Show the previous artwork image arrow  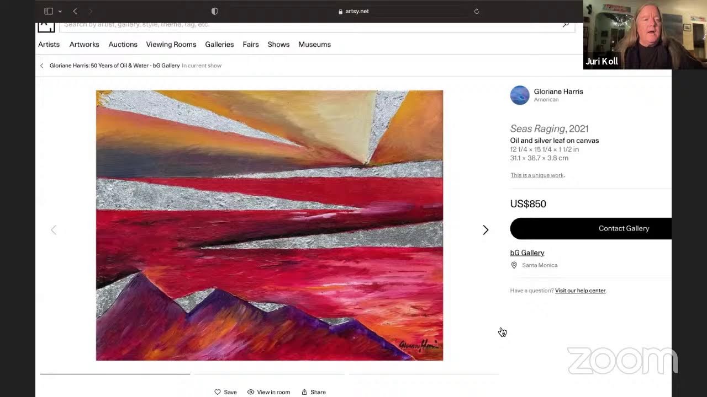(54, 230)
